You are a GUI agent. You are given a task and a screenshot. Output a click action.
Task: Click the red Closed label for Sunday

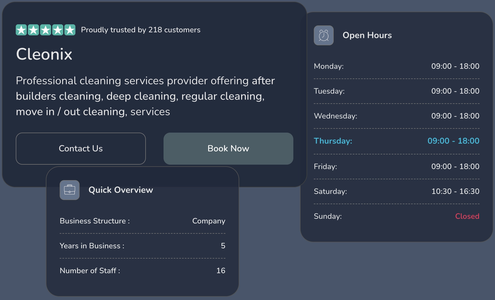click(x=467, y=216)
